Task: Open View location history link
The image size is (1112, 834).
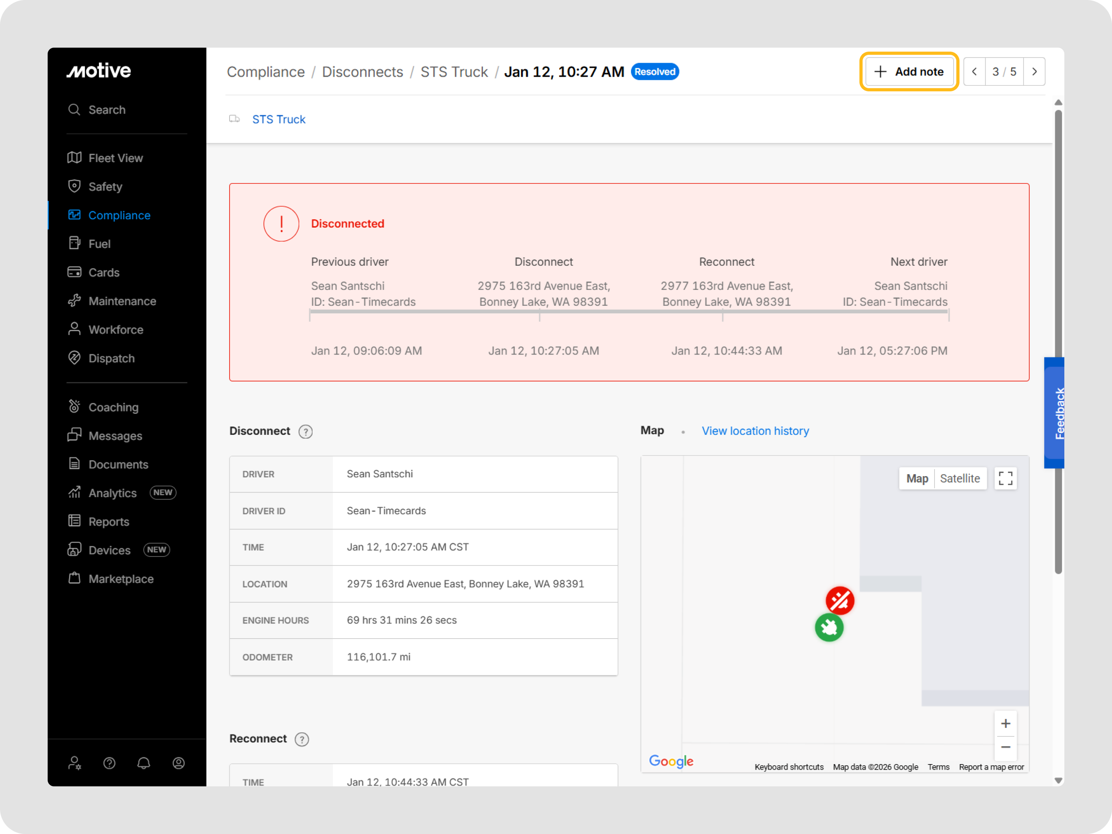Action: (x=755, y=431)
